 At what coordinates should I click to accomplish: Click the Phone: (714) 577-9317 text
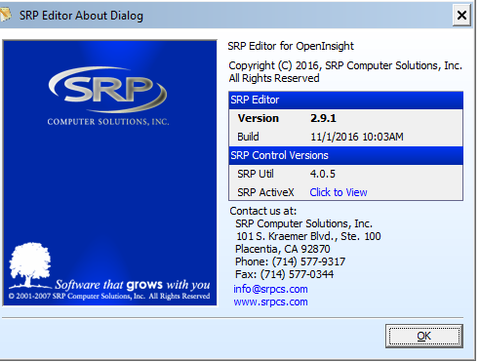coord(290,261)
